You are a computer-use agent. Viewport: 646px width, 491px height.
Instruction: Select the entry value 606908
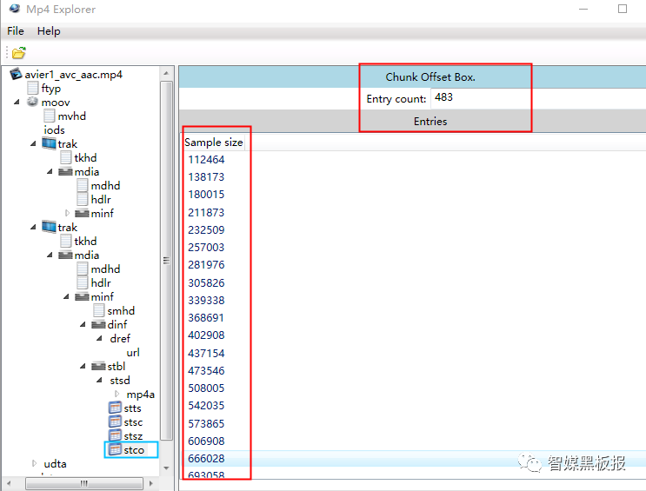206,441
